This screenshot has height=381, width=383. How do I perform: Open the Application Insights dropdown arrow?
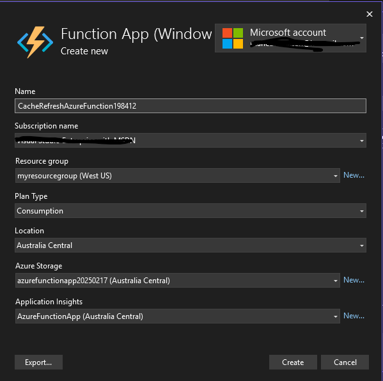point(336,316)
